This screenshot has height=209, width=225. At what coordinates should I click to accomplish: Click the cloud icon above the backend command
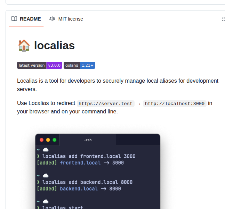[x=45, y=176]
